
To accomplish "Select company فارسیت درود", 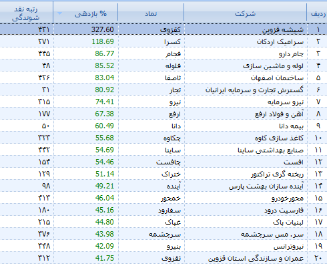I will (284, 210).
